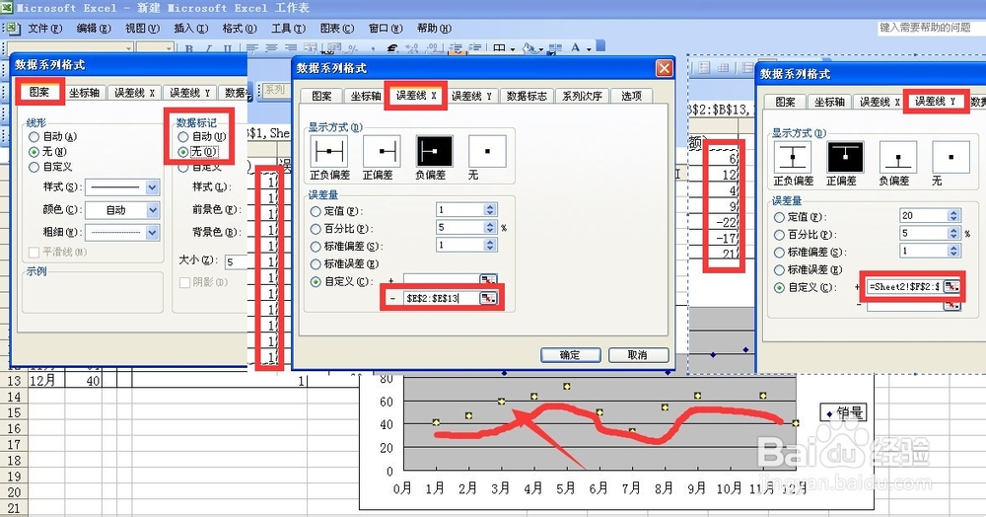Click the $E$2:$E$13 custom minus input field
986x517 pixels.
click(442, 298)
